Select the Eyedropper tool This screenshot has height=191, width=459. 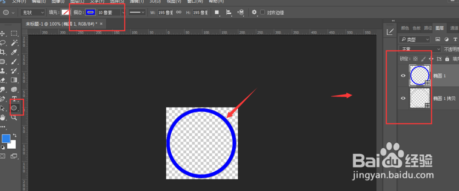(x=14, y=52)
